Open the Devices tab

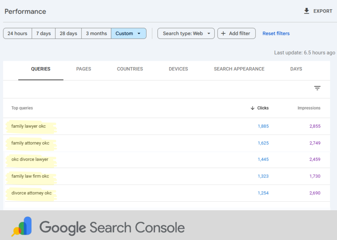pos(178,69)
